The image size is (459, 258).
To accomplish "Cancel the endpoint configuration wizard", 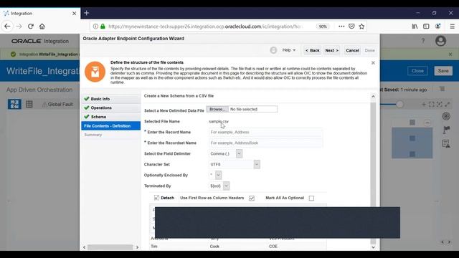I will [x=352, y=51].
